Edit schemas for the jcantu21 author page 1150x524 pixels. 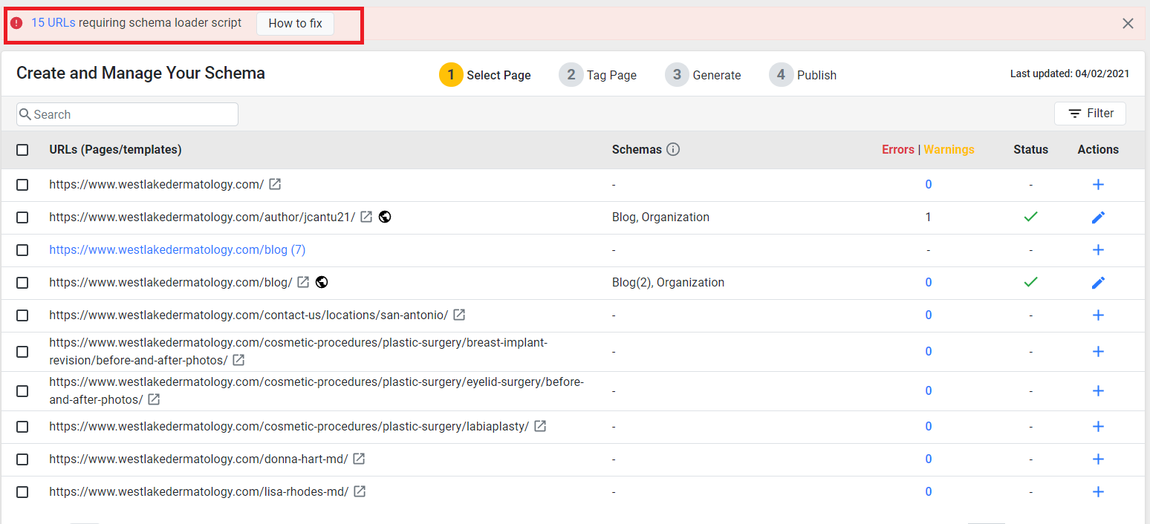(x=1098, y=217)
